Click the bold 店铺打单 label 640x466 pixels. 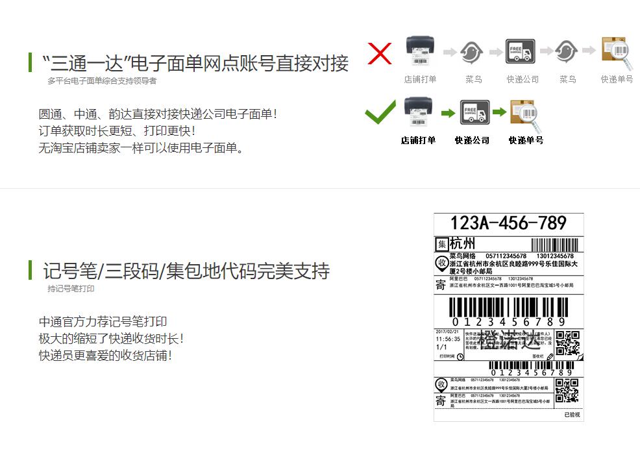(x=418, y=140)
